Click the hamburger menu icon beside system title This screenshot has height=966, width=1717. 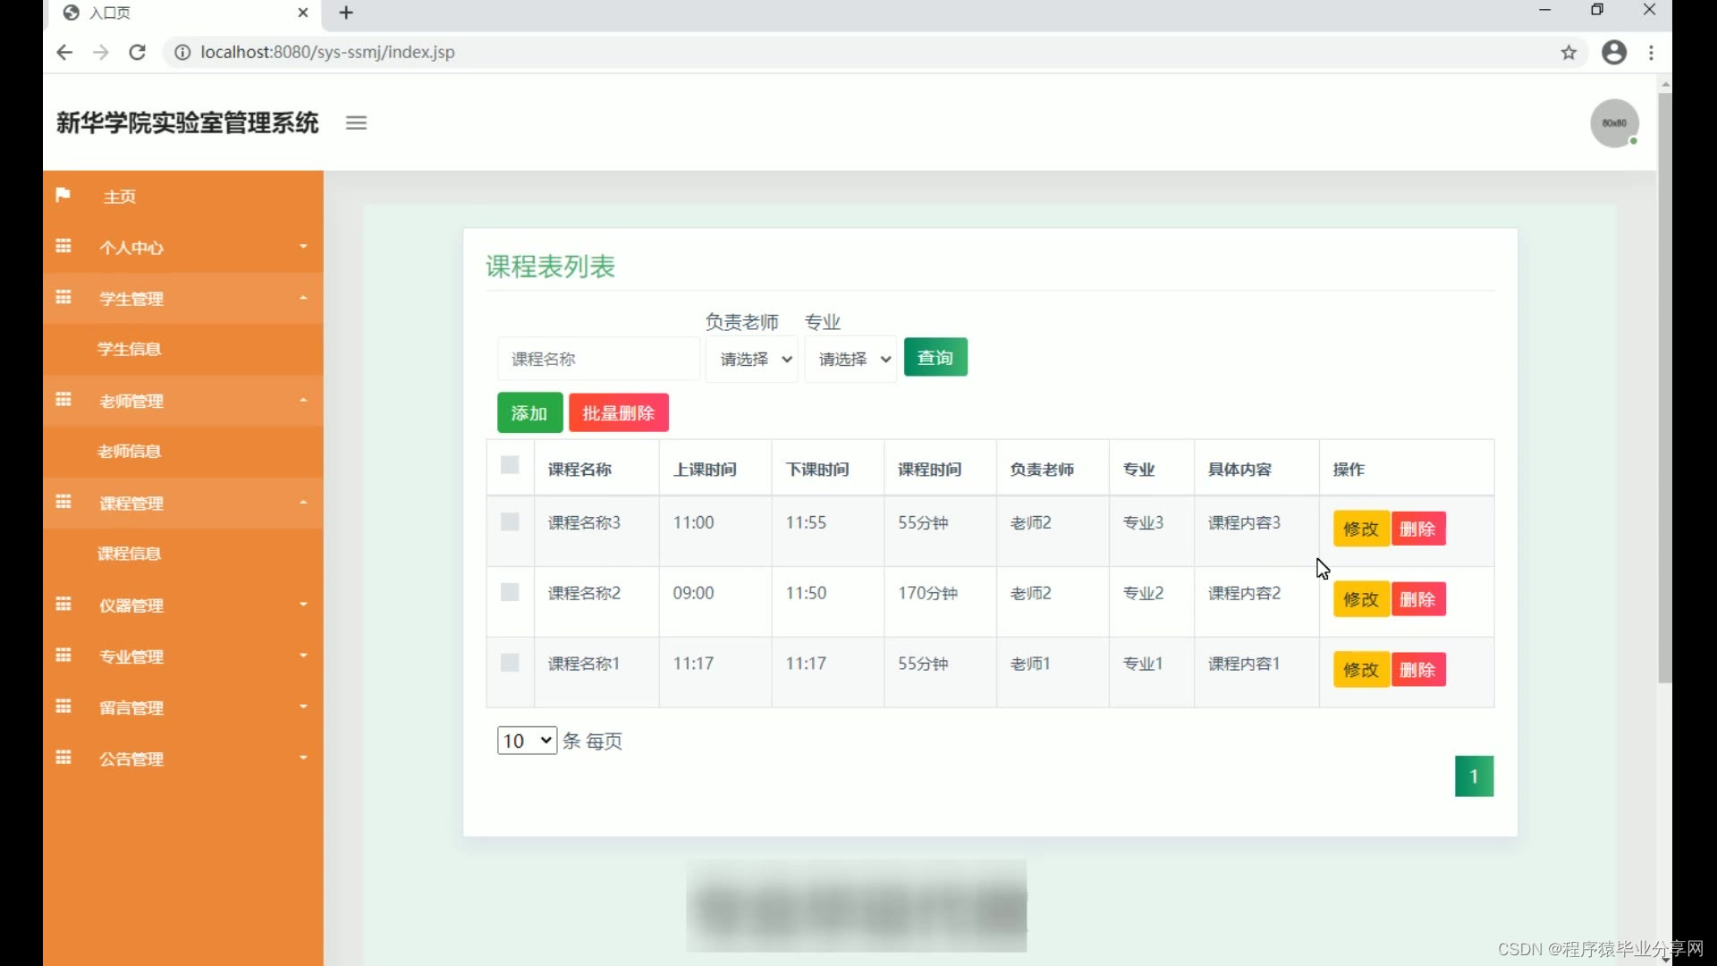356,123
